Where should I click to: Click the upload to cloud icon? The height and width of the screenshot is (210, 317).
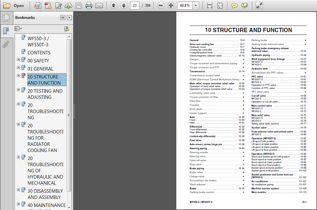tap(68, 6)
